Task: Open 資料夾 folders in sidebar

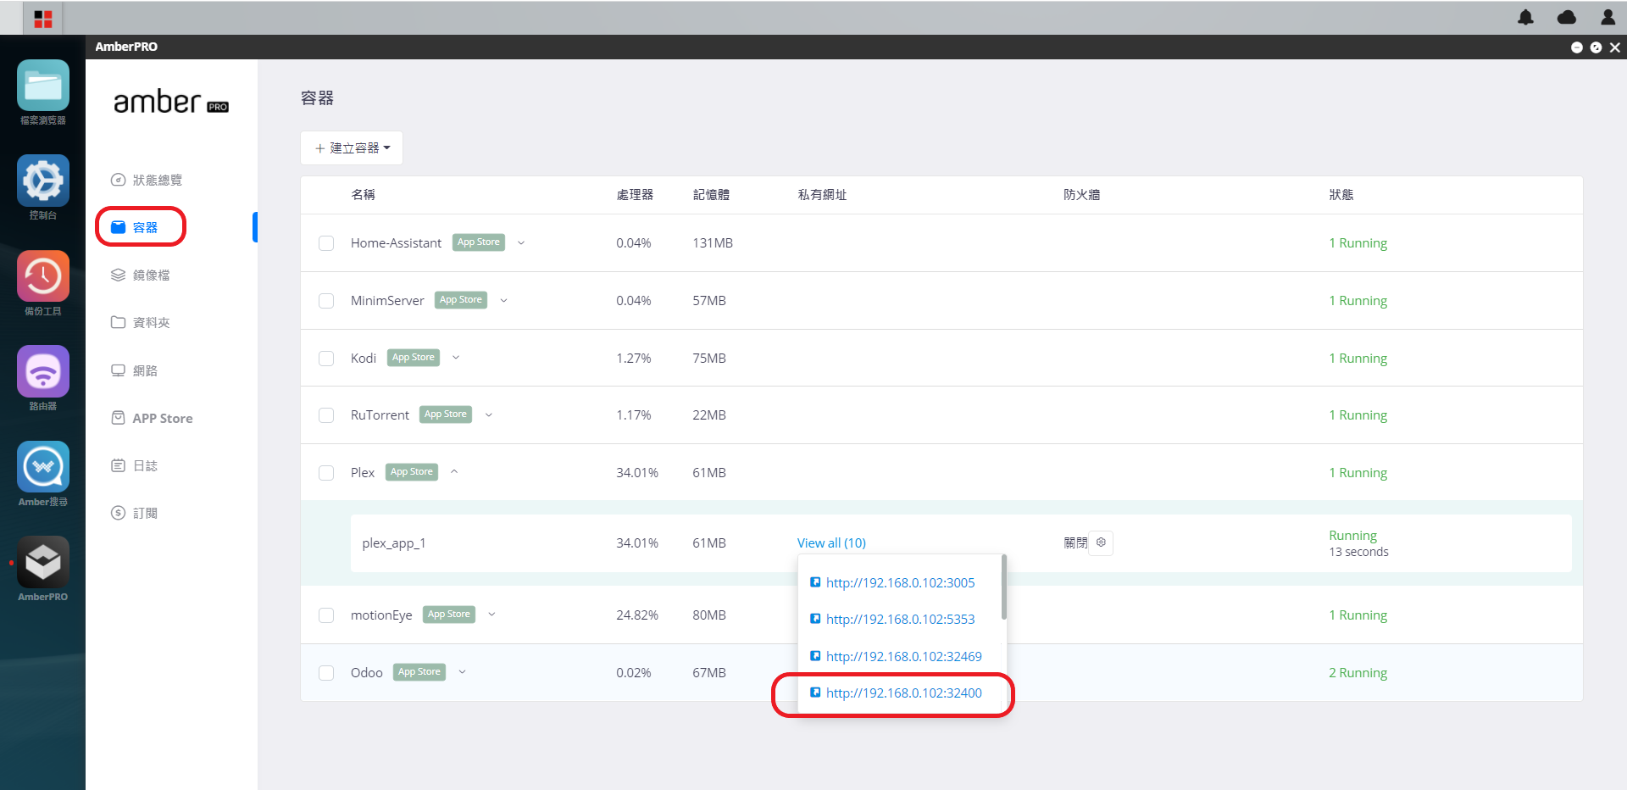Action: tap(141, 323)
